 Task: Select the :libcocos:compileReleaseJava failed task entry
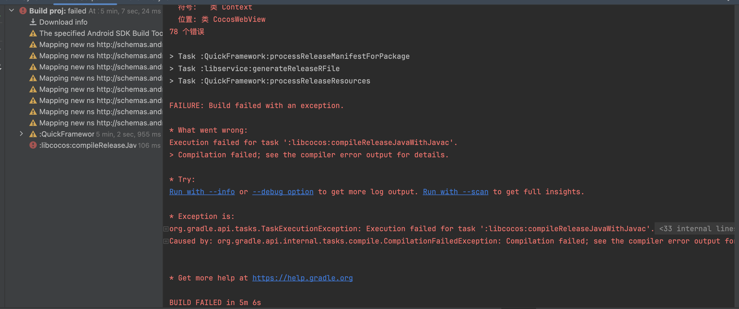point(88,145)
